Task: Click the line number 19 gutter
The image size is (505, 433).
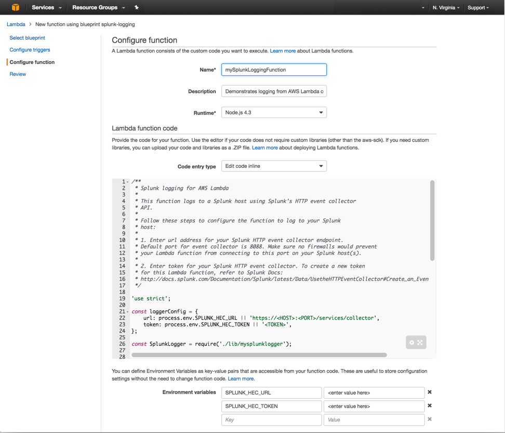Action: click(122, 298)
